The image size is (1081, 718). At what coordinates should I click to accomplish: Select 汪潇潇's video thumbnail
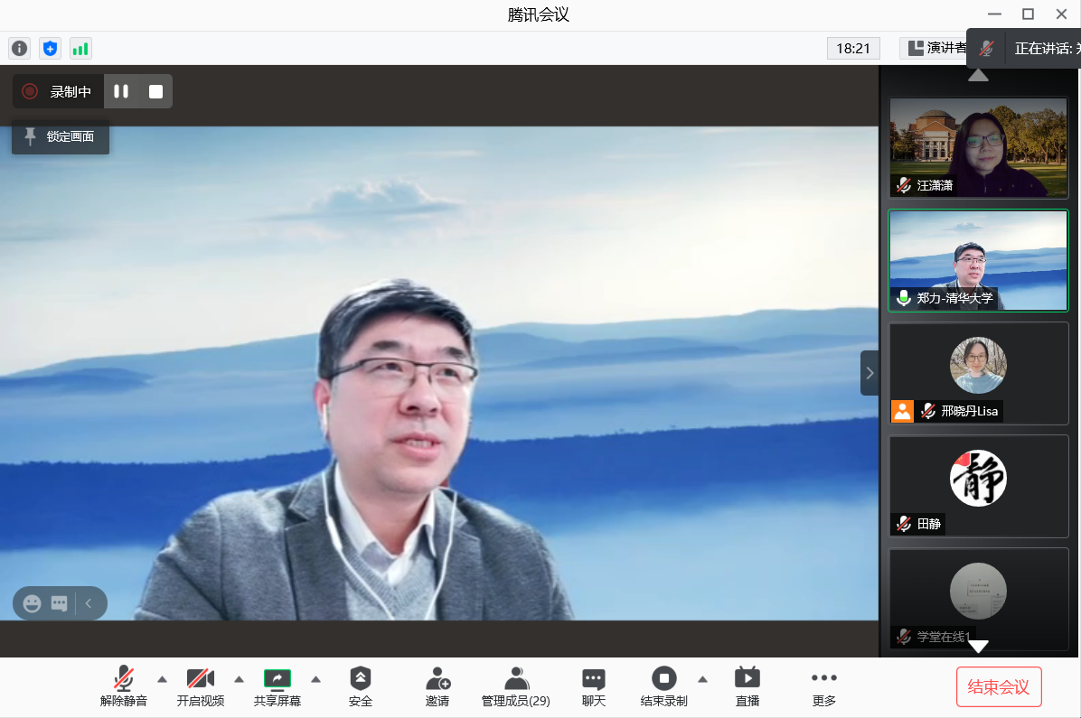pos(978,147)
